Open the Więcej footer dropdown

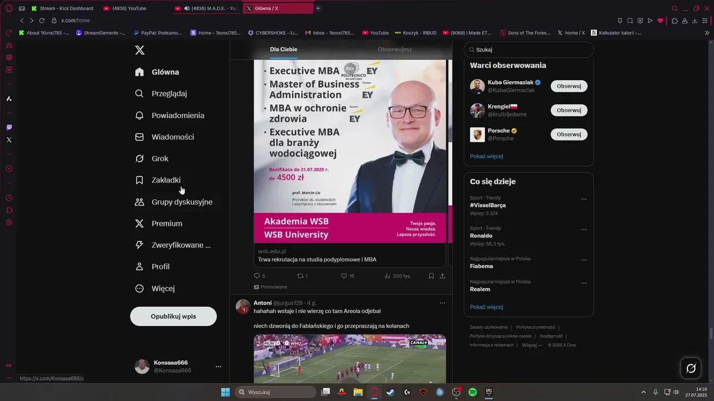532,345
